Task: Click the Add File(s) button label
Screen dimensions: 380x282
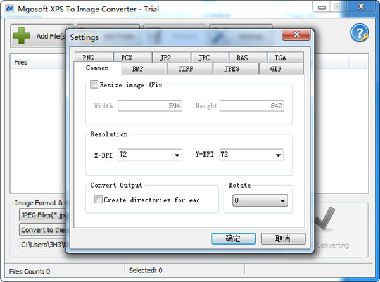Action: click(51, 36)
